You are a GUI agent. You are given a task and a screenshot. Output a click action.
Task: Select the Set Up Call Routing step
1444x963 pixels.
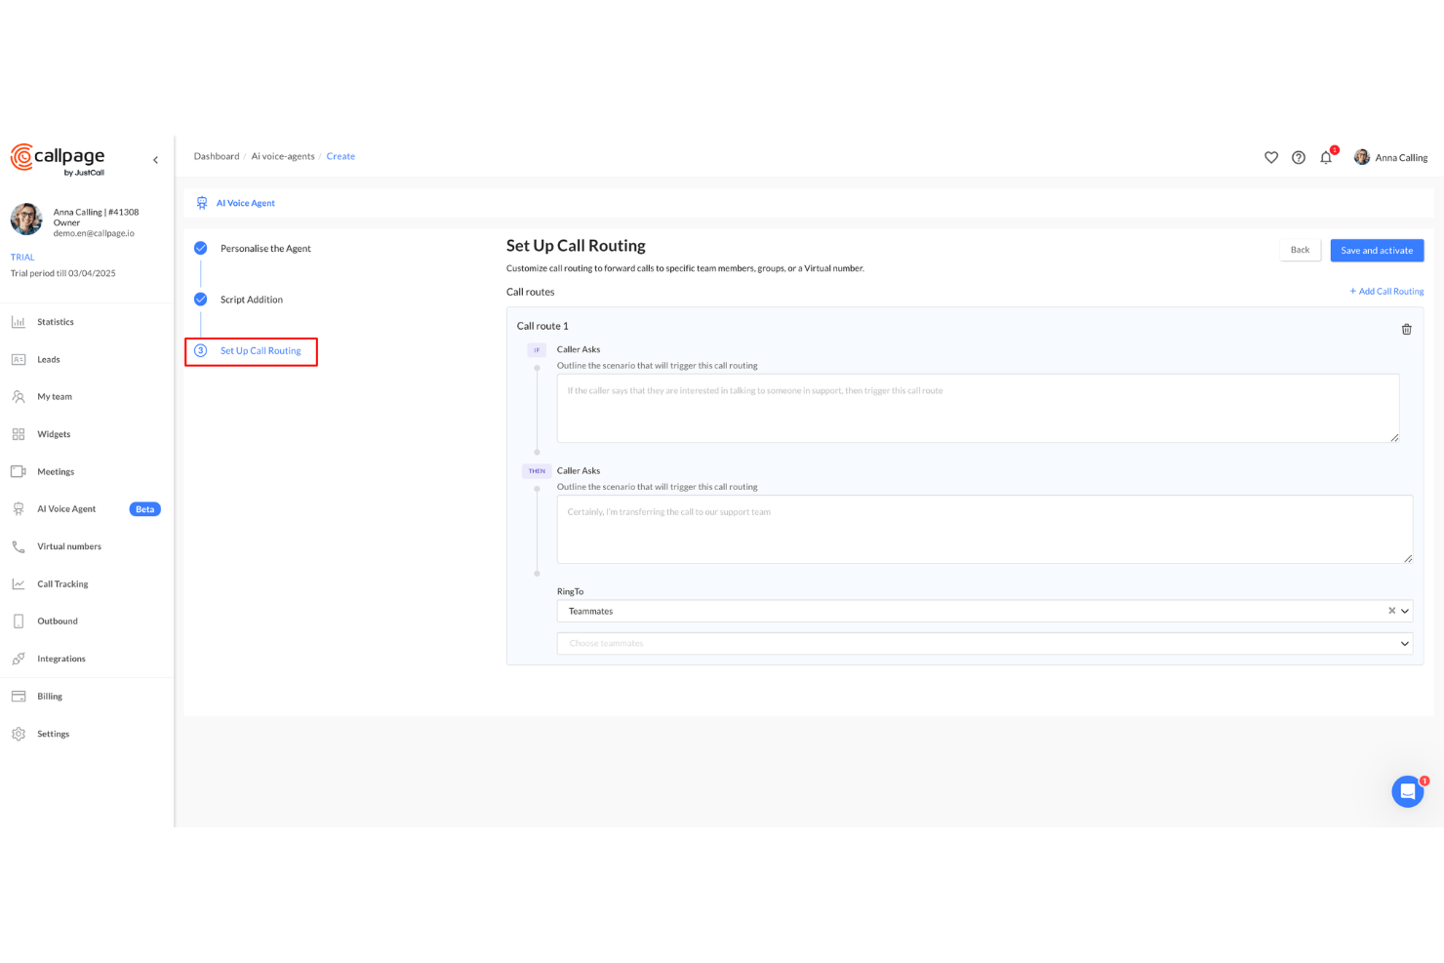coord(261,350)
